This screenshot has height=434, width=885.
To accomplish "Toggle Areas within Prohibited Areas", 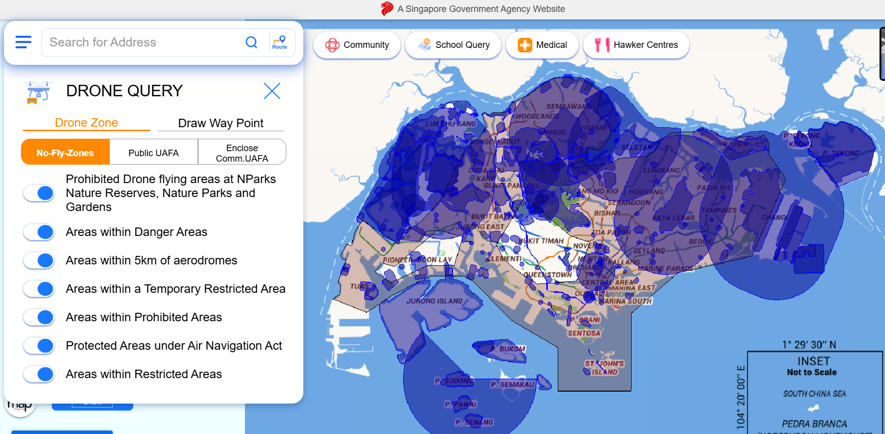I will click(x=39, y=317).
